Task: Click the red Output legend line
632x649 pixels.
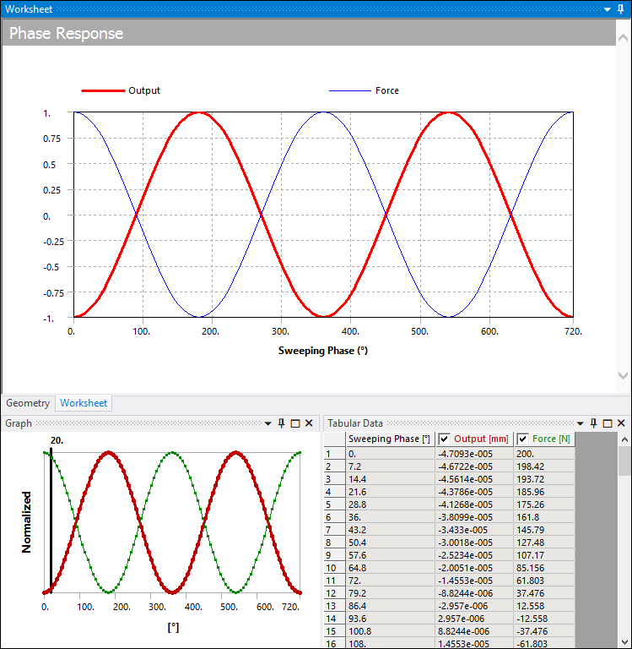Action: 101,90
